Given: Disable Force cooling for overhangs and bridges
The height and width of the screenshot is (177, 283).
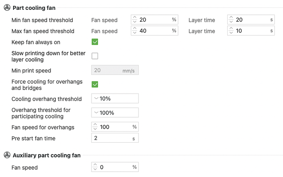Looking at the screenshot, I should point(95,84).
